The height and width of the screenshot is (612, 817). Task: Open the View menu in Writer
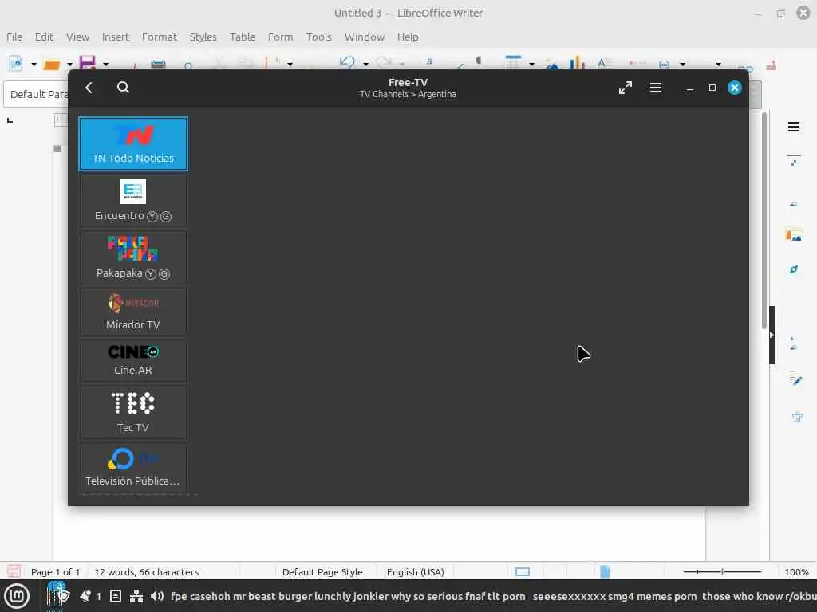[77, 37]
